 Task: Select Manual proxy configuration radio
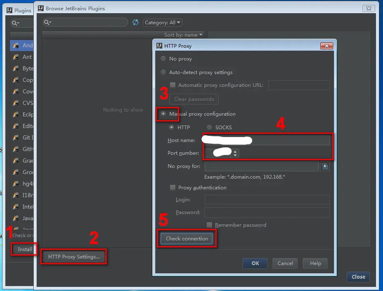click(x=163, y=114)
